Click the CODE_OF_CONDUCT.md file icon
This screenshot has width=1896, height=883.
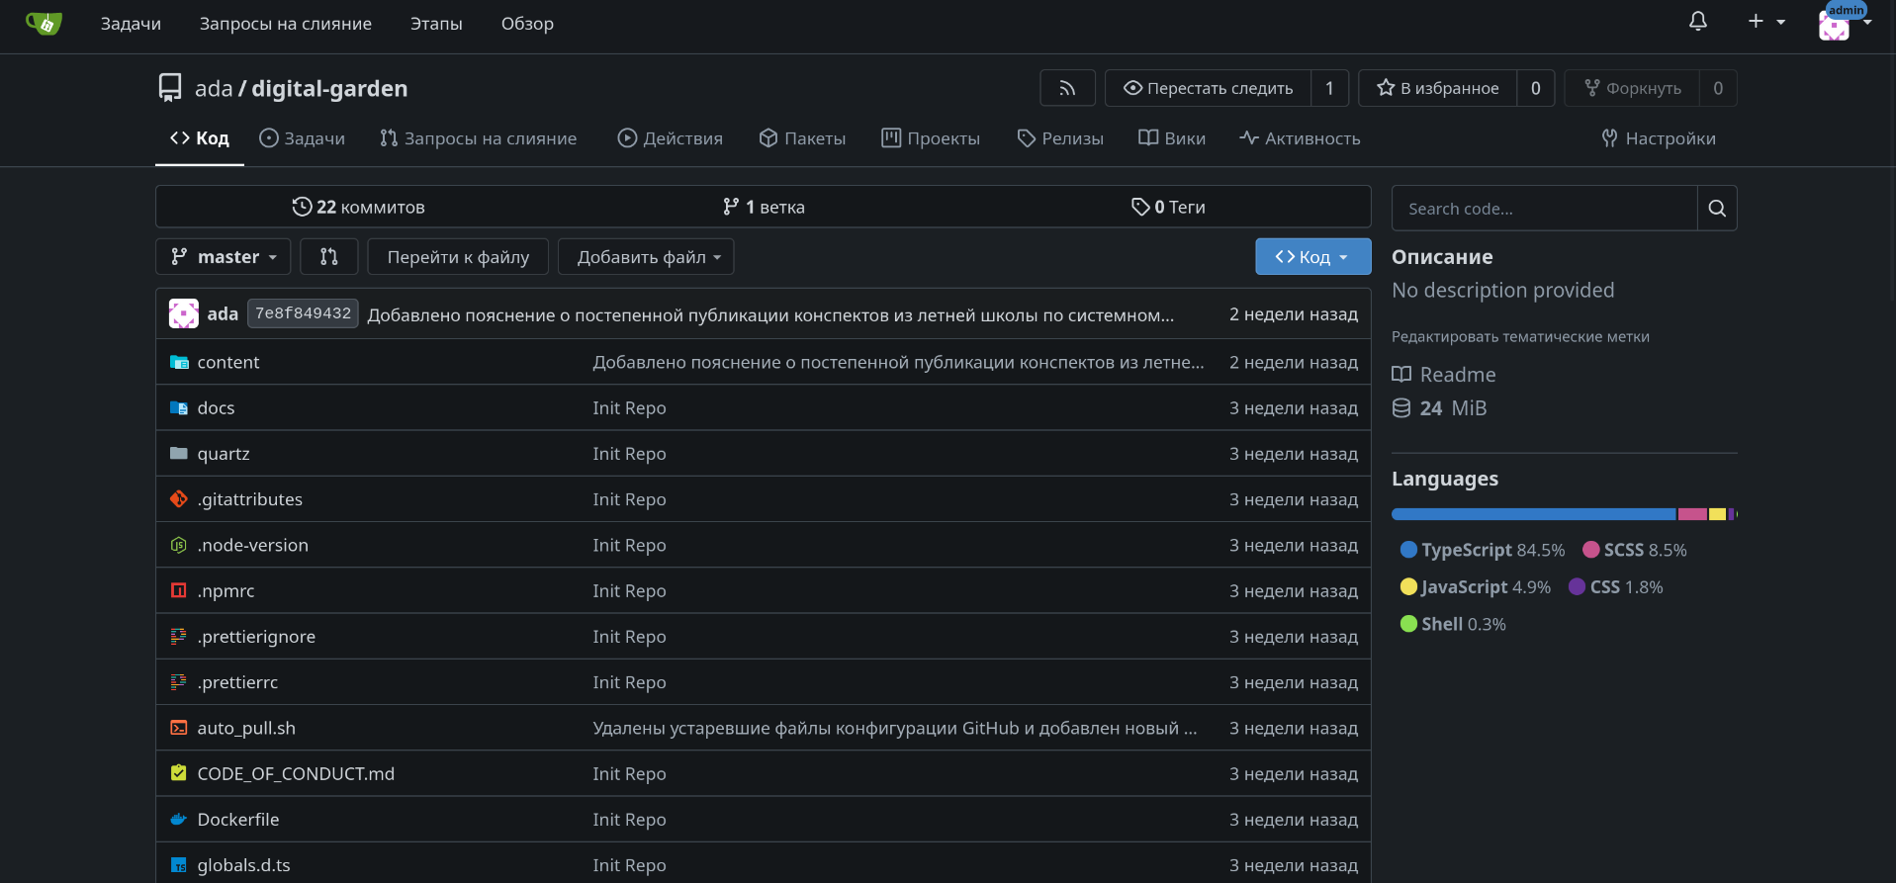coord(179,773)
